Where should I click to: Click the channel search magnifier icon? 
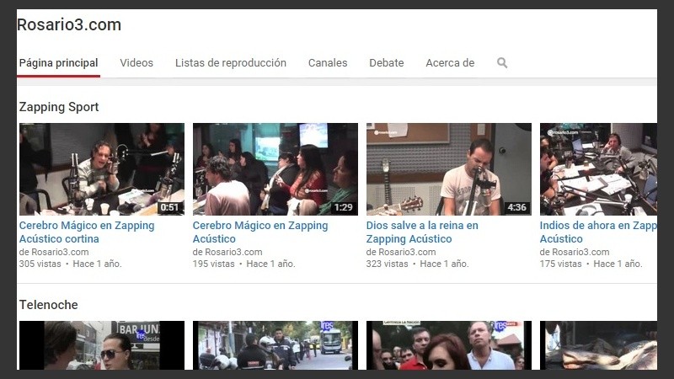coord(502,63)
